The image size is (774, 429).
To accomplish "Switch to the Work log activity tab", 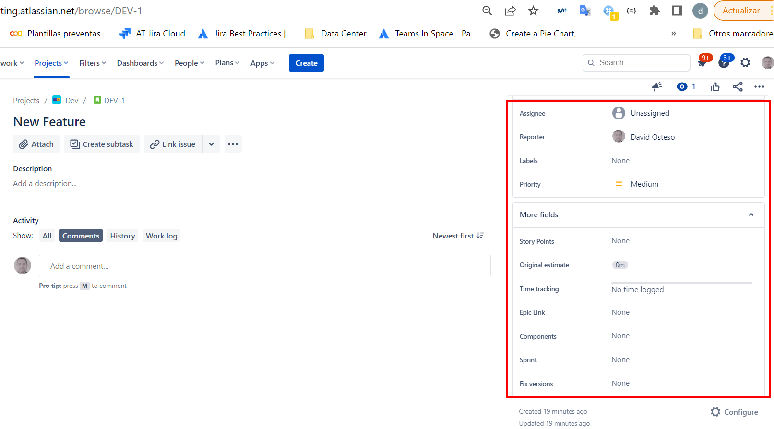I will [162, 236].
